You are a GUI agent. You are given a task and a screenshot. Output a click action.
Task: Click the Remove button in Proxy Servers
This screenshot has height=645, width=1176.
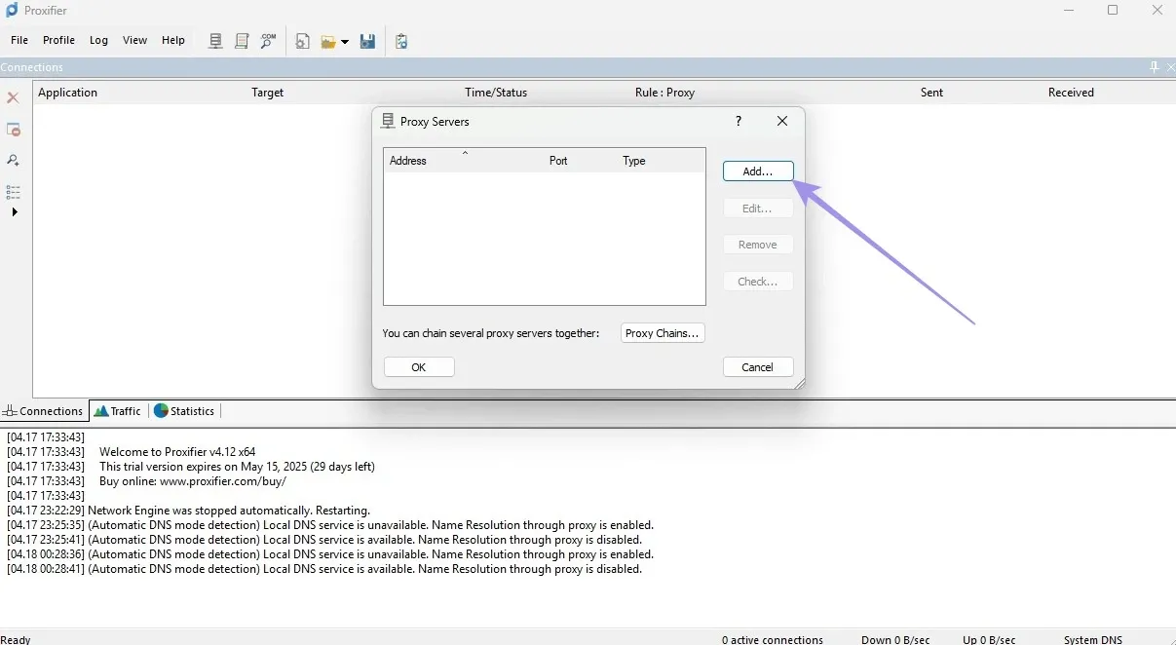pos(758,245)
